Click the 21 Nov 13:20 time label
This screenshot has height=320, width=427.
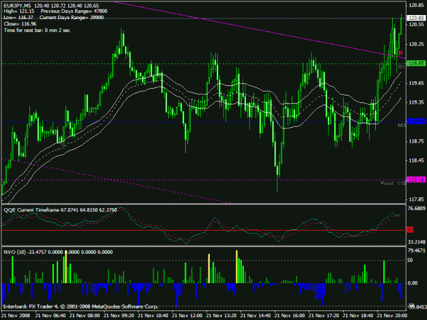[x=221, y=316]
